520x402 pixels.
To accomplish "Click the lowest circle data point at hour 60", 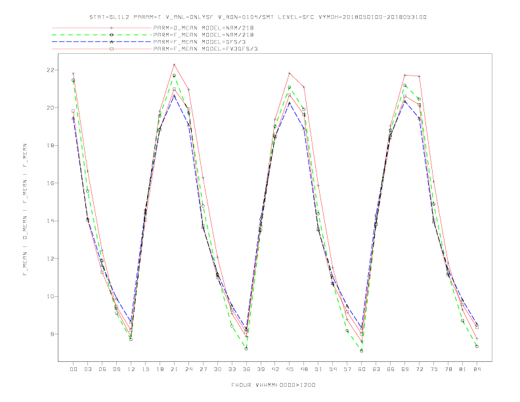I will point(362,351).
